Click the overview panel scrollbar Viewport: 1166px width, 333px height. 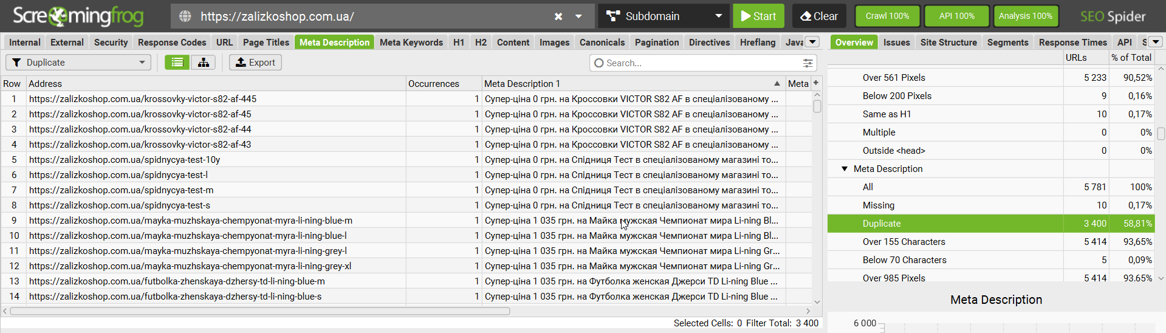(1161, 134)
